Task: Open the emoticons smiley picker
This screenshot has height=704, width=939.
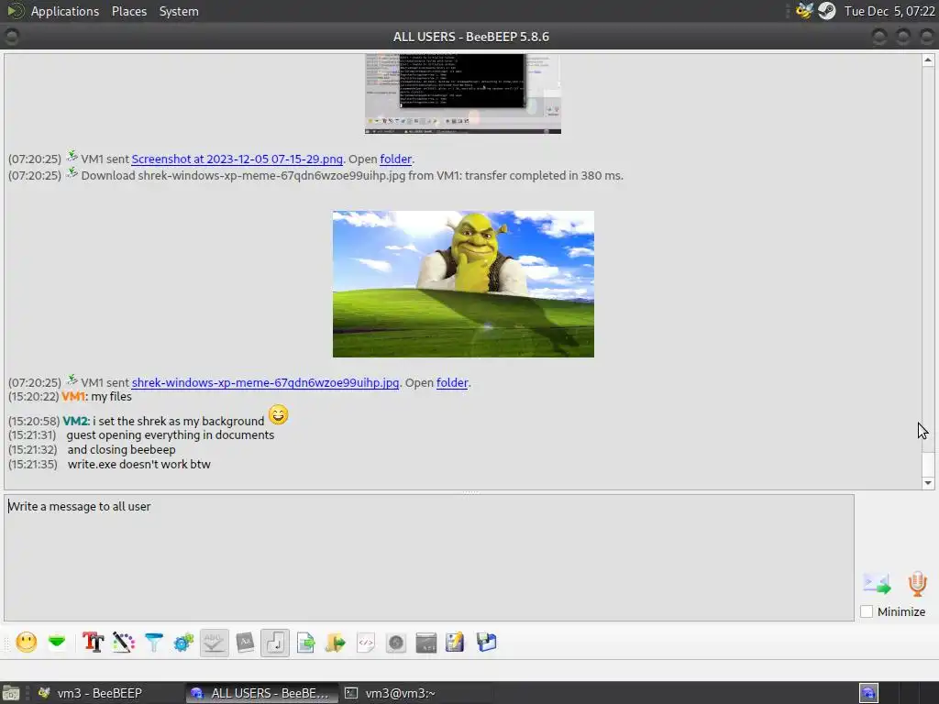Action: point(27,643)
